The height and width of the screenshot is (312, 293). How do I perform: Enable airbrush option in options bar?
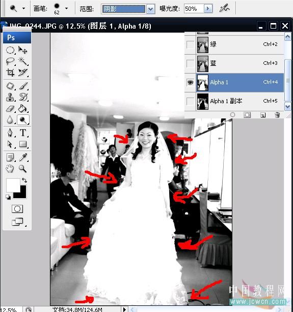tap(225, 8)
